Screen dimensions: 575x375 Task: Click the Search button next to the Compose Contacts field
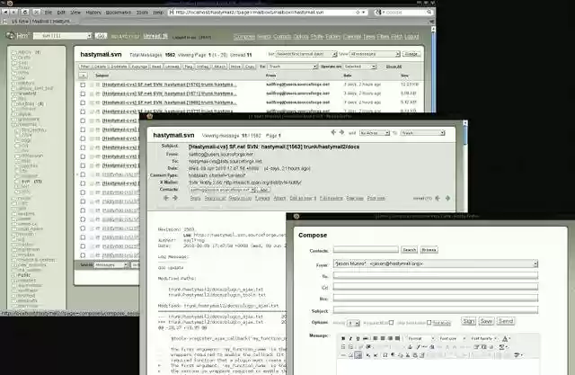click(409, 250)
